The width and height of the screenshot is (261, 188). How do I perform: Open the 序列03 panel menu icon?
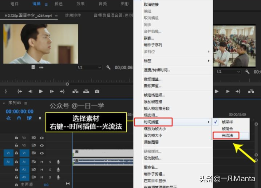click(x=26, y=103)
